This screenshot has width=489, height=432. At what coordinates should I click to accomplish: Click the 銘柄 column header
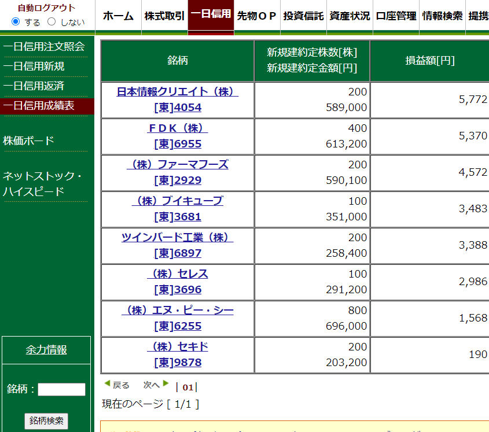[x=178, y=61]
